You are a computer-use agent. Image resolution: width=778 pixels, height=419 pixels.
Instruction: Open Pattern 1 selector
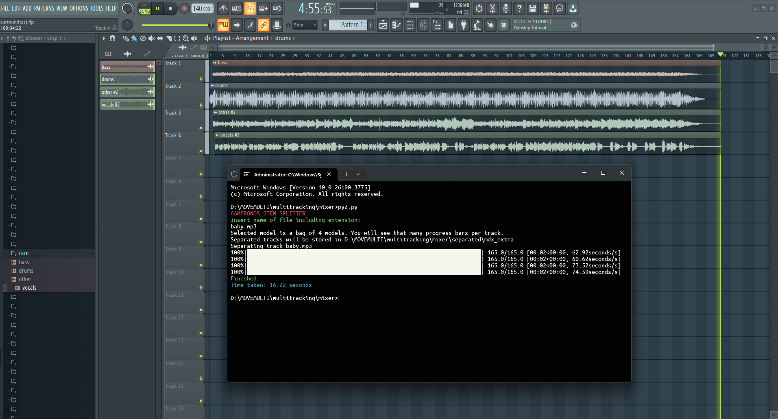coord(348,25)
